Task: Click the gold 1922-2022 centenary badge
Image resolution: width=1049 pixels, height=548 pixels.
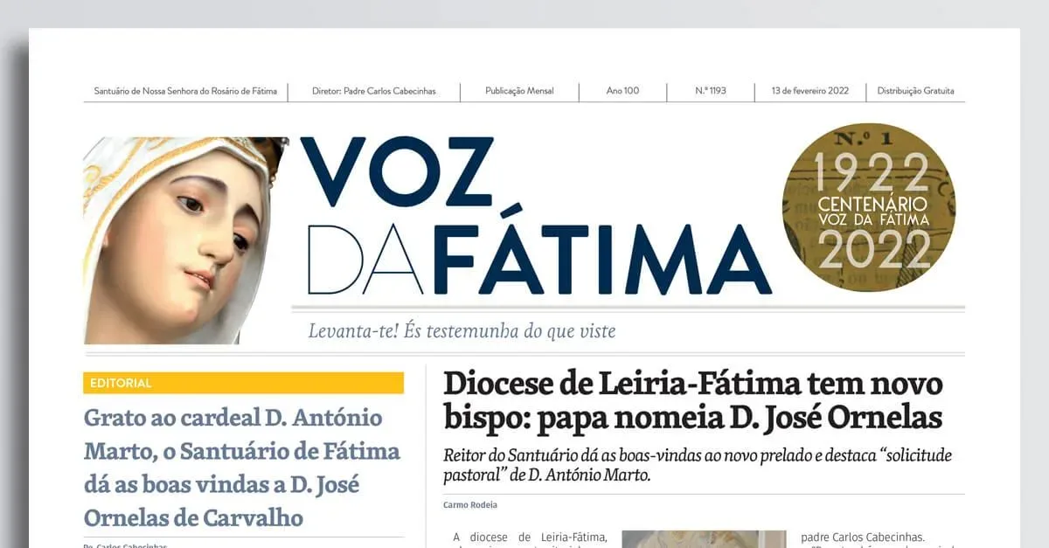Action: coord(868,210)
